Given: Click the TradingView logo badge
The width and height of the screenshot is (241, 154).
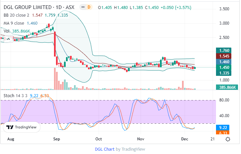Looking at the screenshot, I should click(23, 127).
